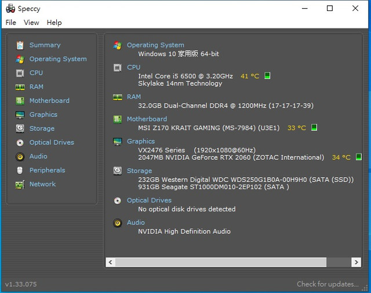The height and width of the screenshot is (293, 371).
Task: Click the speaker icon beside Audio heading
Action: pyautogui.click(x=117, y=223)
